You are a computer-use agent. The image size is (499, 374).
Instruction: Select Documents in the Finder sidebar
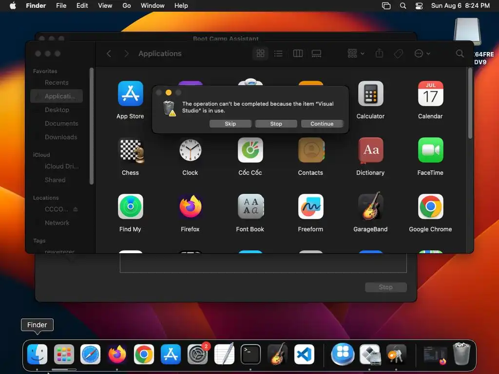(x=57, y=123)
